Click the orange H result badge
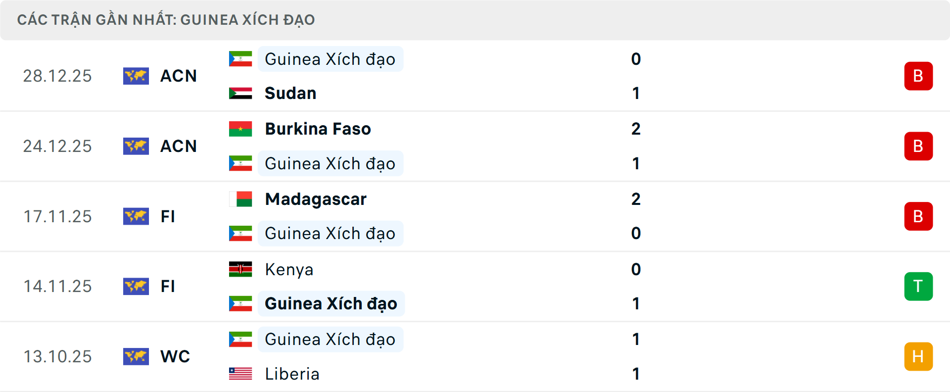The image size is (950, 392). [918, 356]
